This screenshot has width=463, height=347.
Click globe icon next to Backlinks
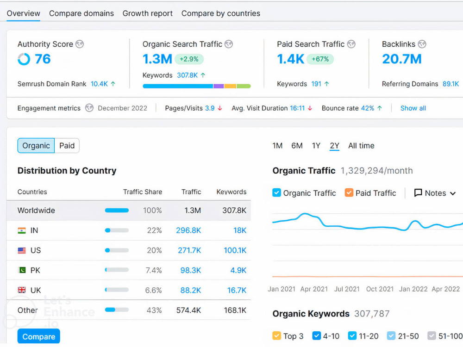point(422,44)
